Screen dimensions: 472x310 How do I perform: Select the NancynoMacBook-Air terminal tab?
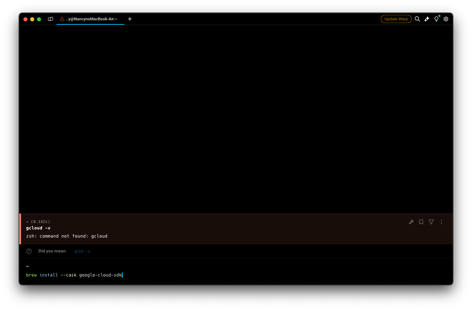coord(91,19)
